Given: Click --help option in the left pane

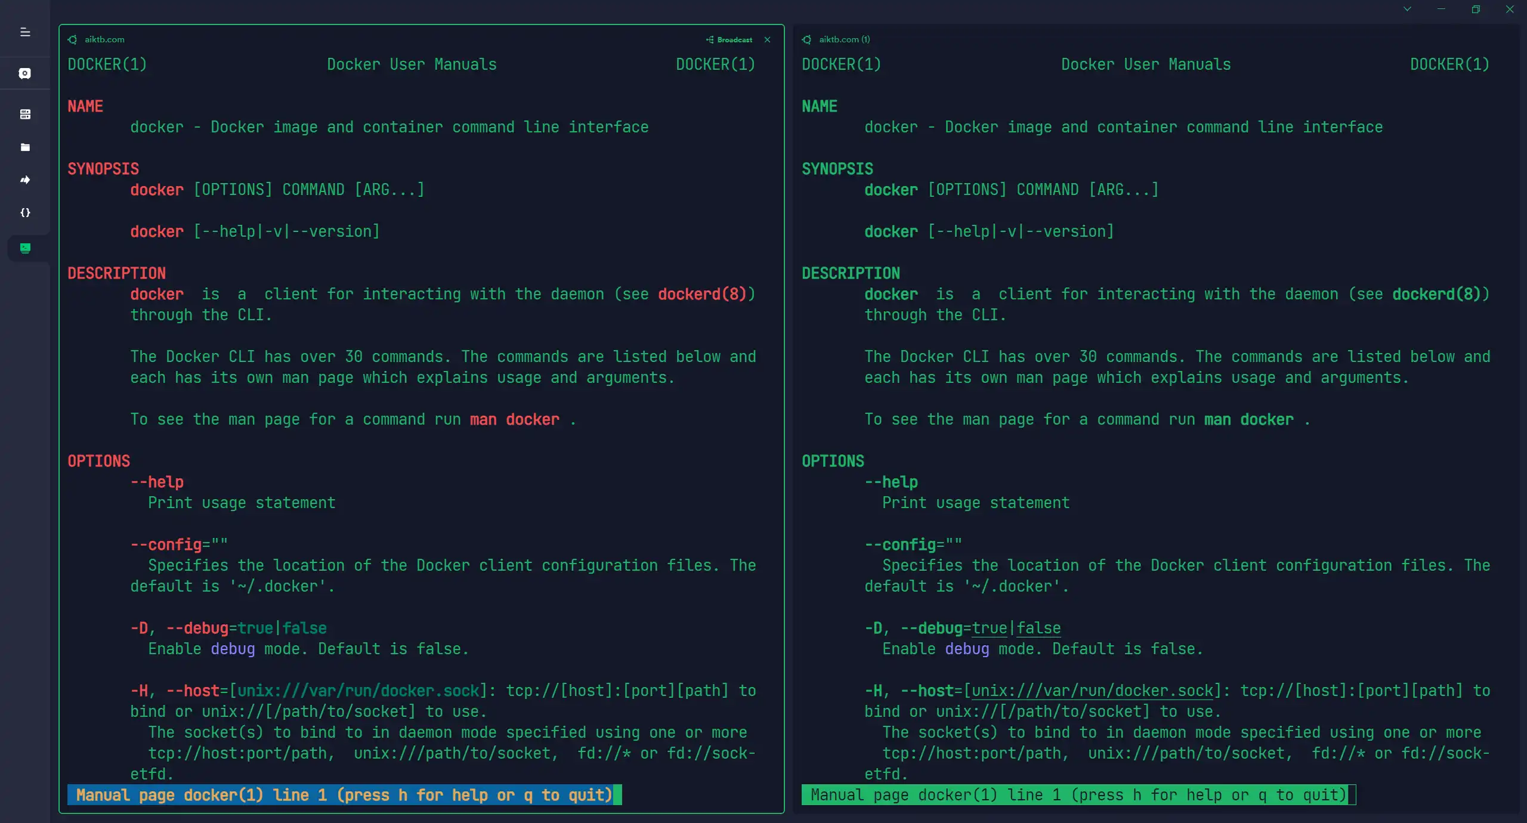Looking at the screenshot, I should (x=157, y=482).
